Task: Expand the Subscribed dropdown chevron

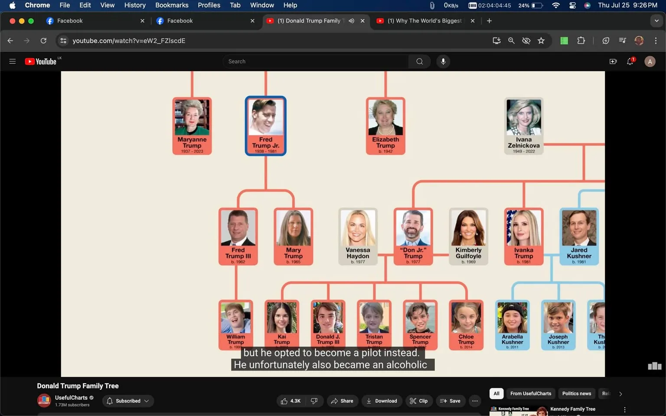Action: (x=147, y=401)
